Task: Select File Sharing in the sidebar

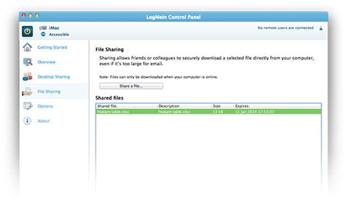Action: tap(49, 92)
